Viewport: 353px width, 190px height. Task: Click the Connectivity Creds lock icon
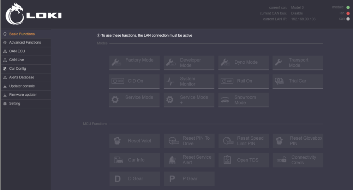281,160
